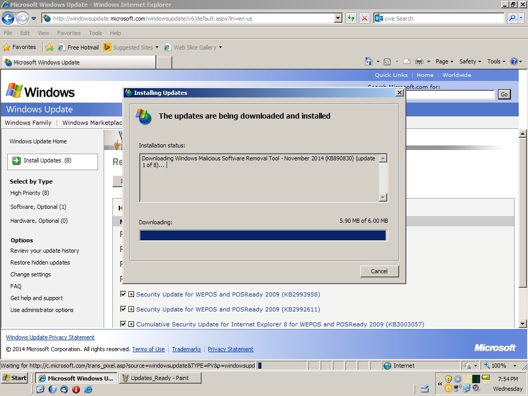The width and height of the screenshot is (528, 396).
Task: Open the Start menu
Action: click(x=14, y=378)
